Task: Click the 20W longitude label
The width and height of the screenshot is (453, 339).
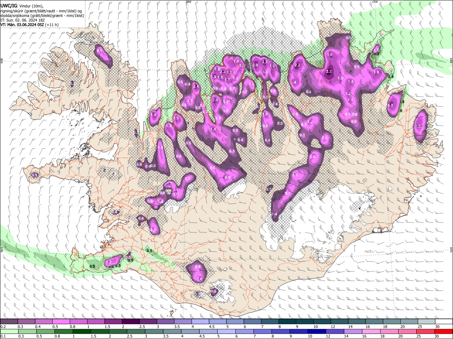Action: click(188, 2)
